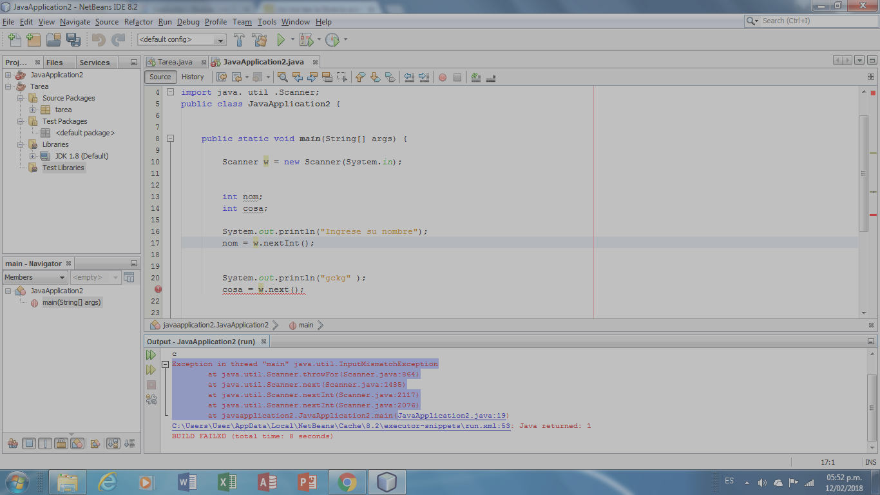
Task: Click the History view button
Action: (x=193, y=77)
